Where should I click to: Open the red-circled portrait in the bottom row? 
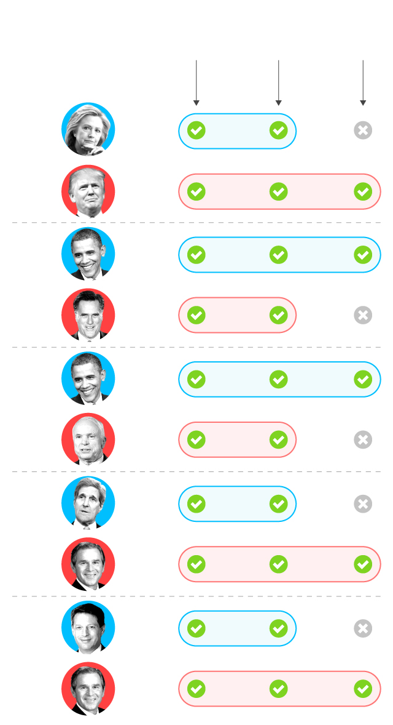click(x=88, y=689)
